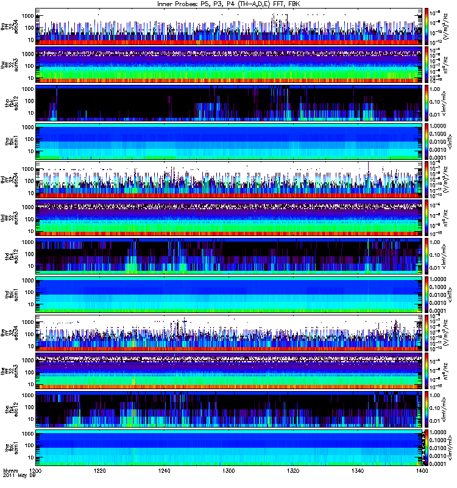Click the '1240' time axis label
The height and width of the screenshot is (488, 457).
click(x=164, y=471)
